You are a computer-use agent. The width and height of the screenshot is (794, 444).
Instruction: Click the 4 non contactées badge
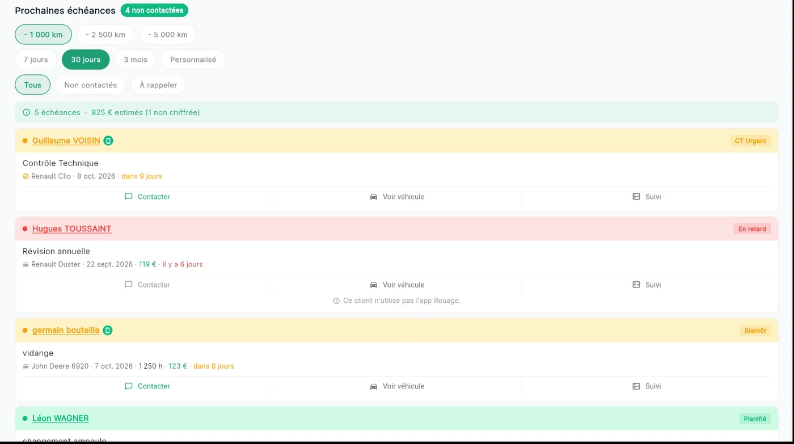(154, 10)
